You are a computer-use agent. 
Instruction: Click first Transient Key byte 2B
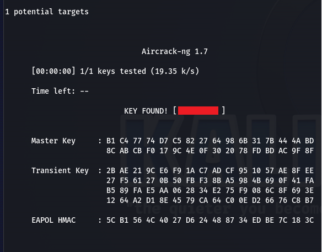(111, 171)
